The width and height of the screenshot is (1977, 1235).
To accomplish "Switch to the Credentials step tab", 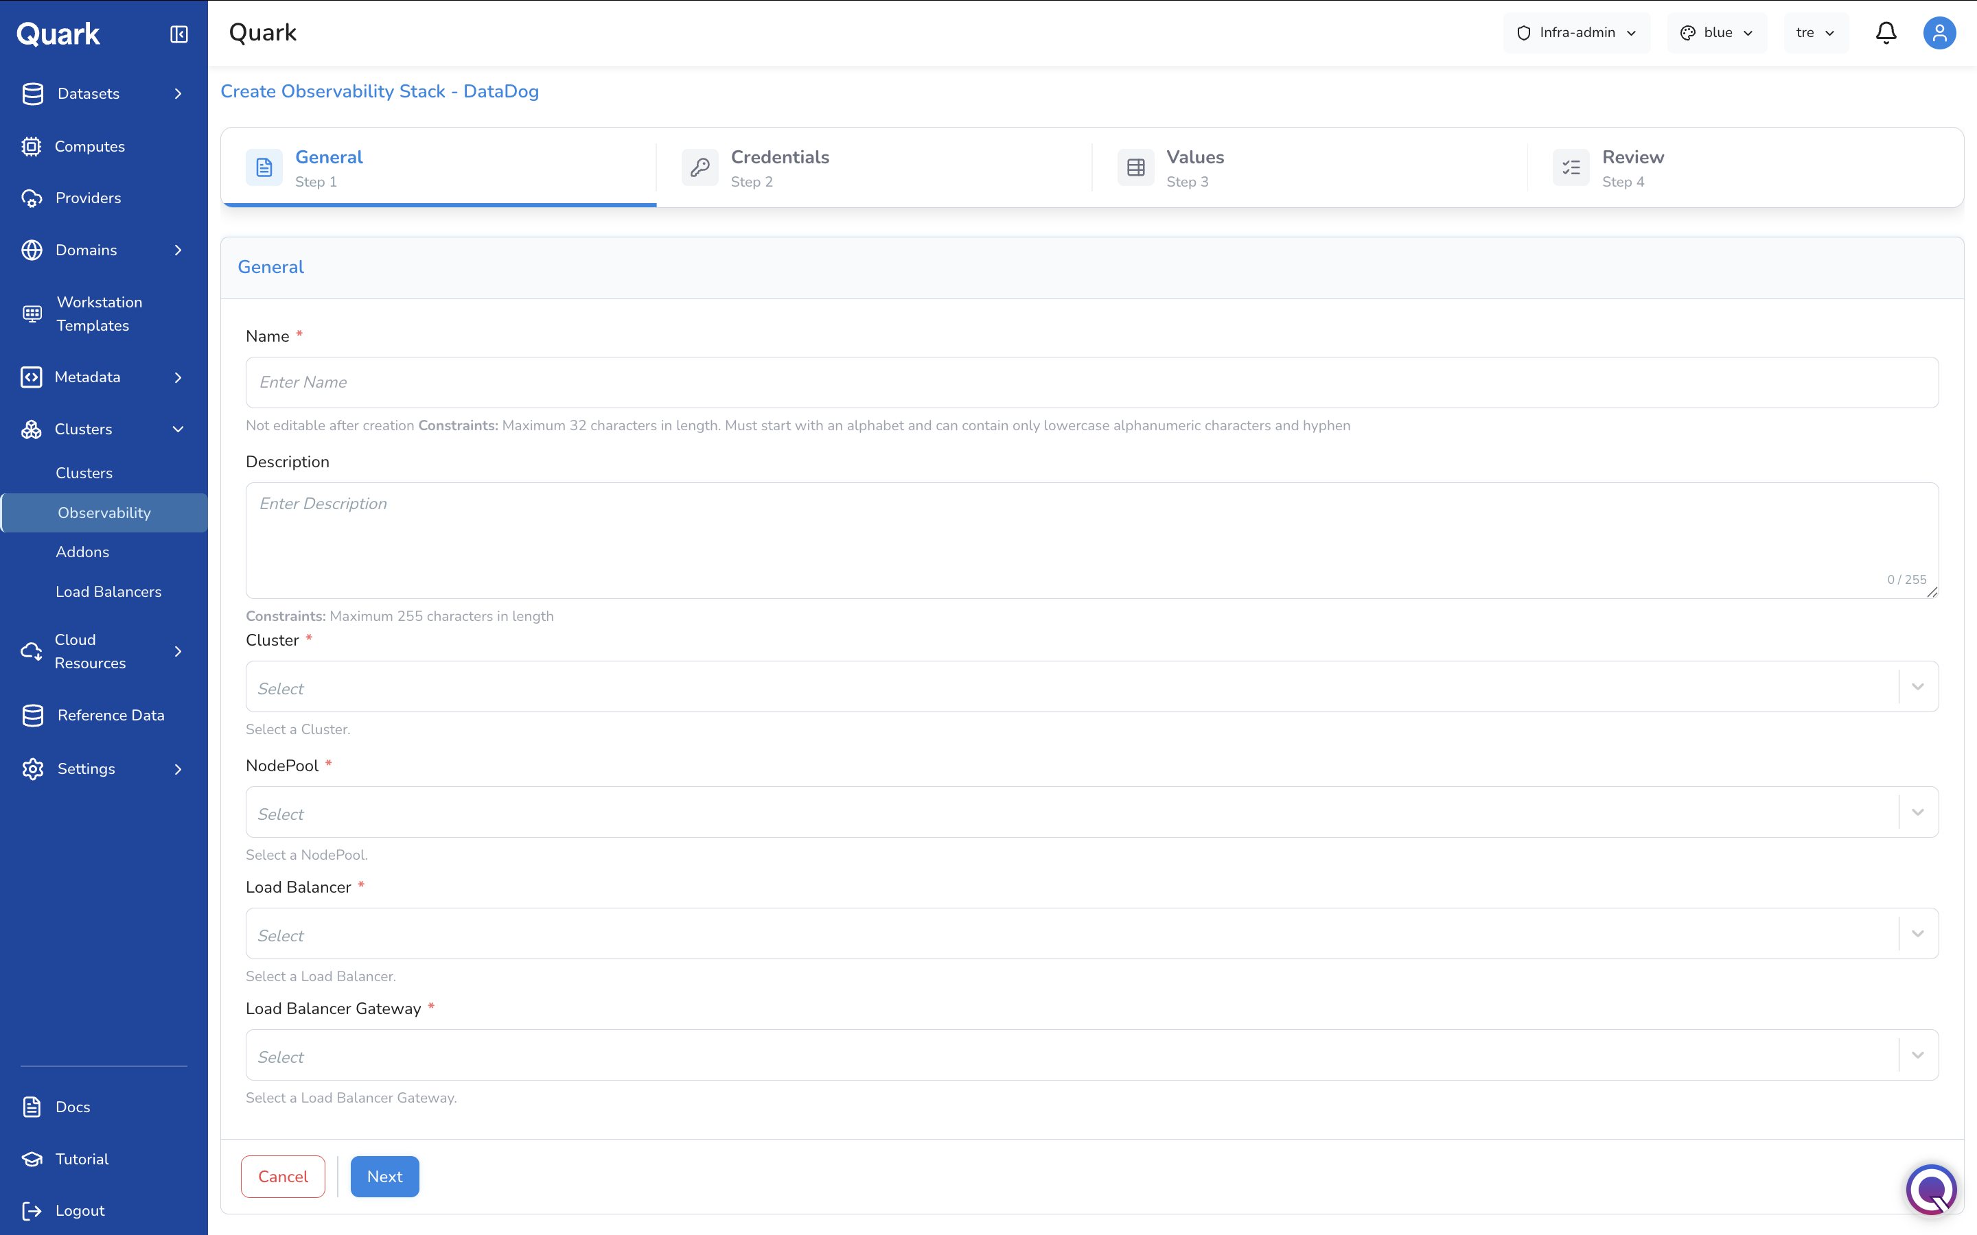I will click(874, 167).
